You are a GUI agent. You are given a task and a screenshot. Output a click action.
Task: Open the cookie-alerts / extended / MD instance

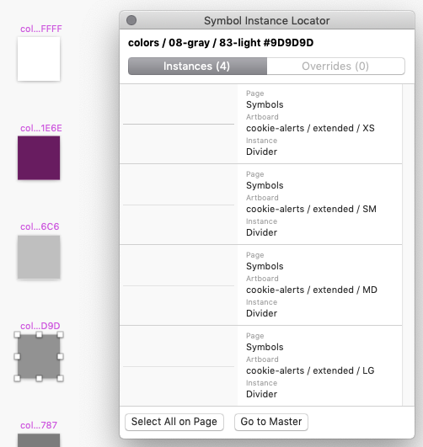[261, 285]
